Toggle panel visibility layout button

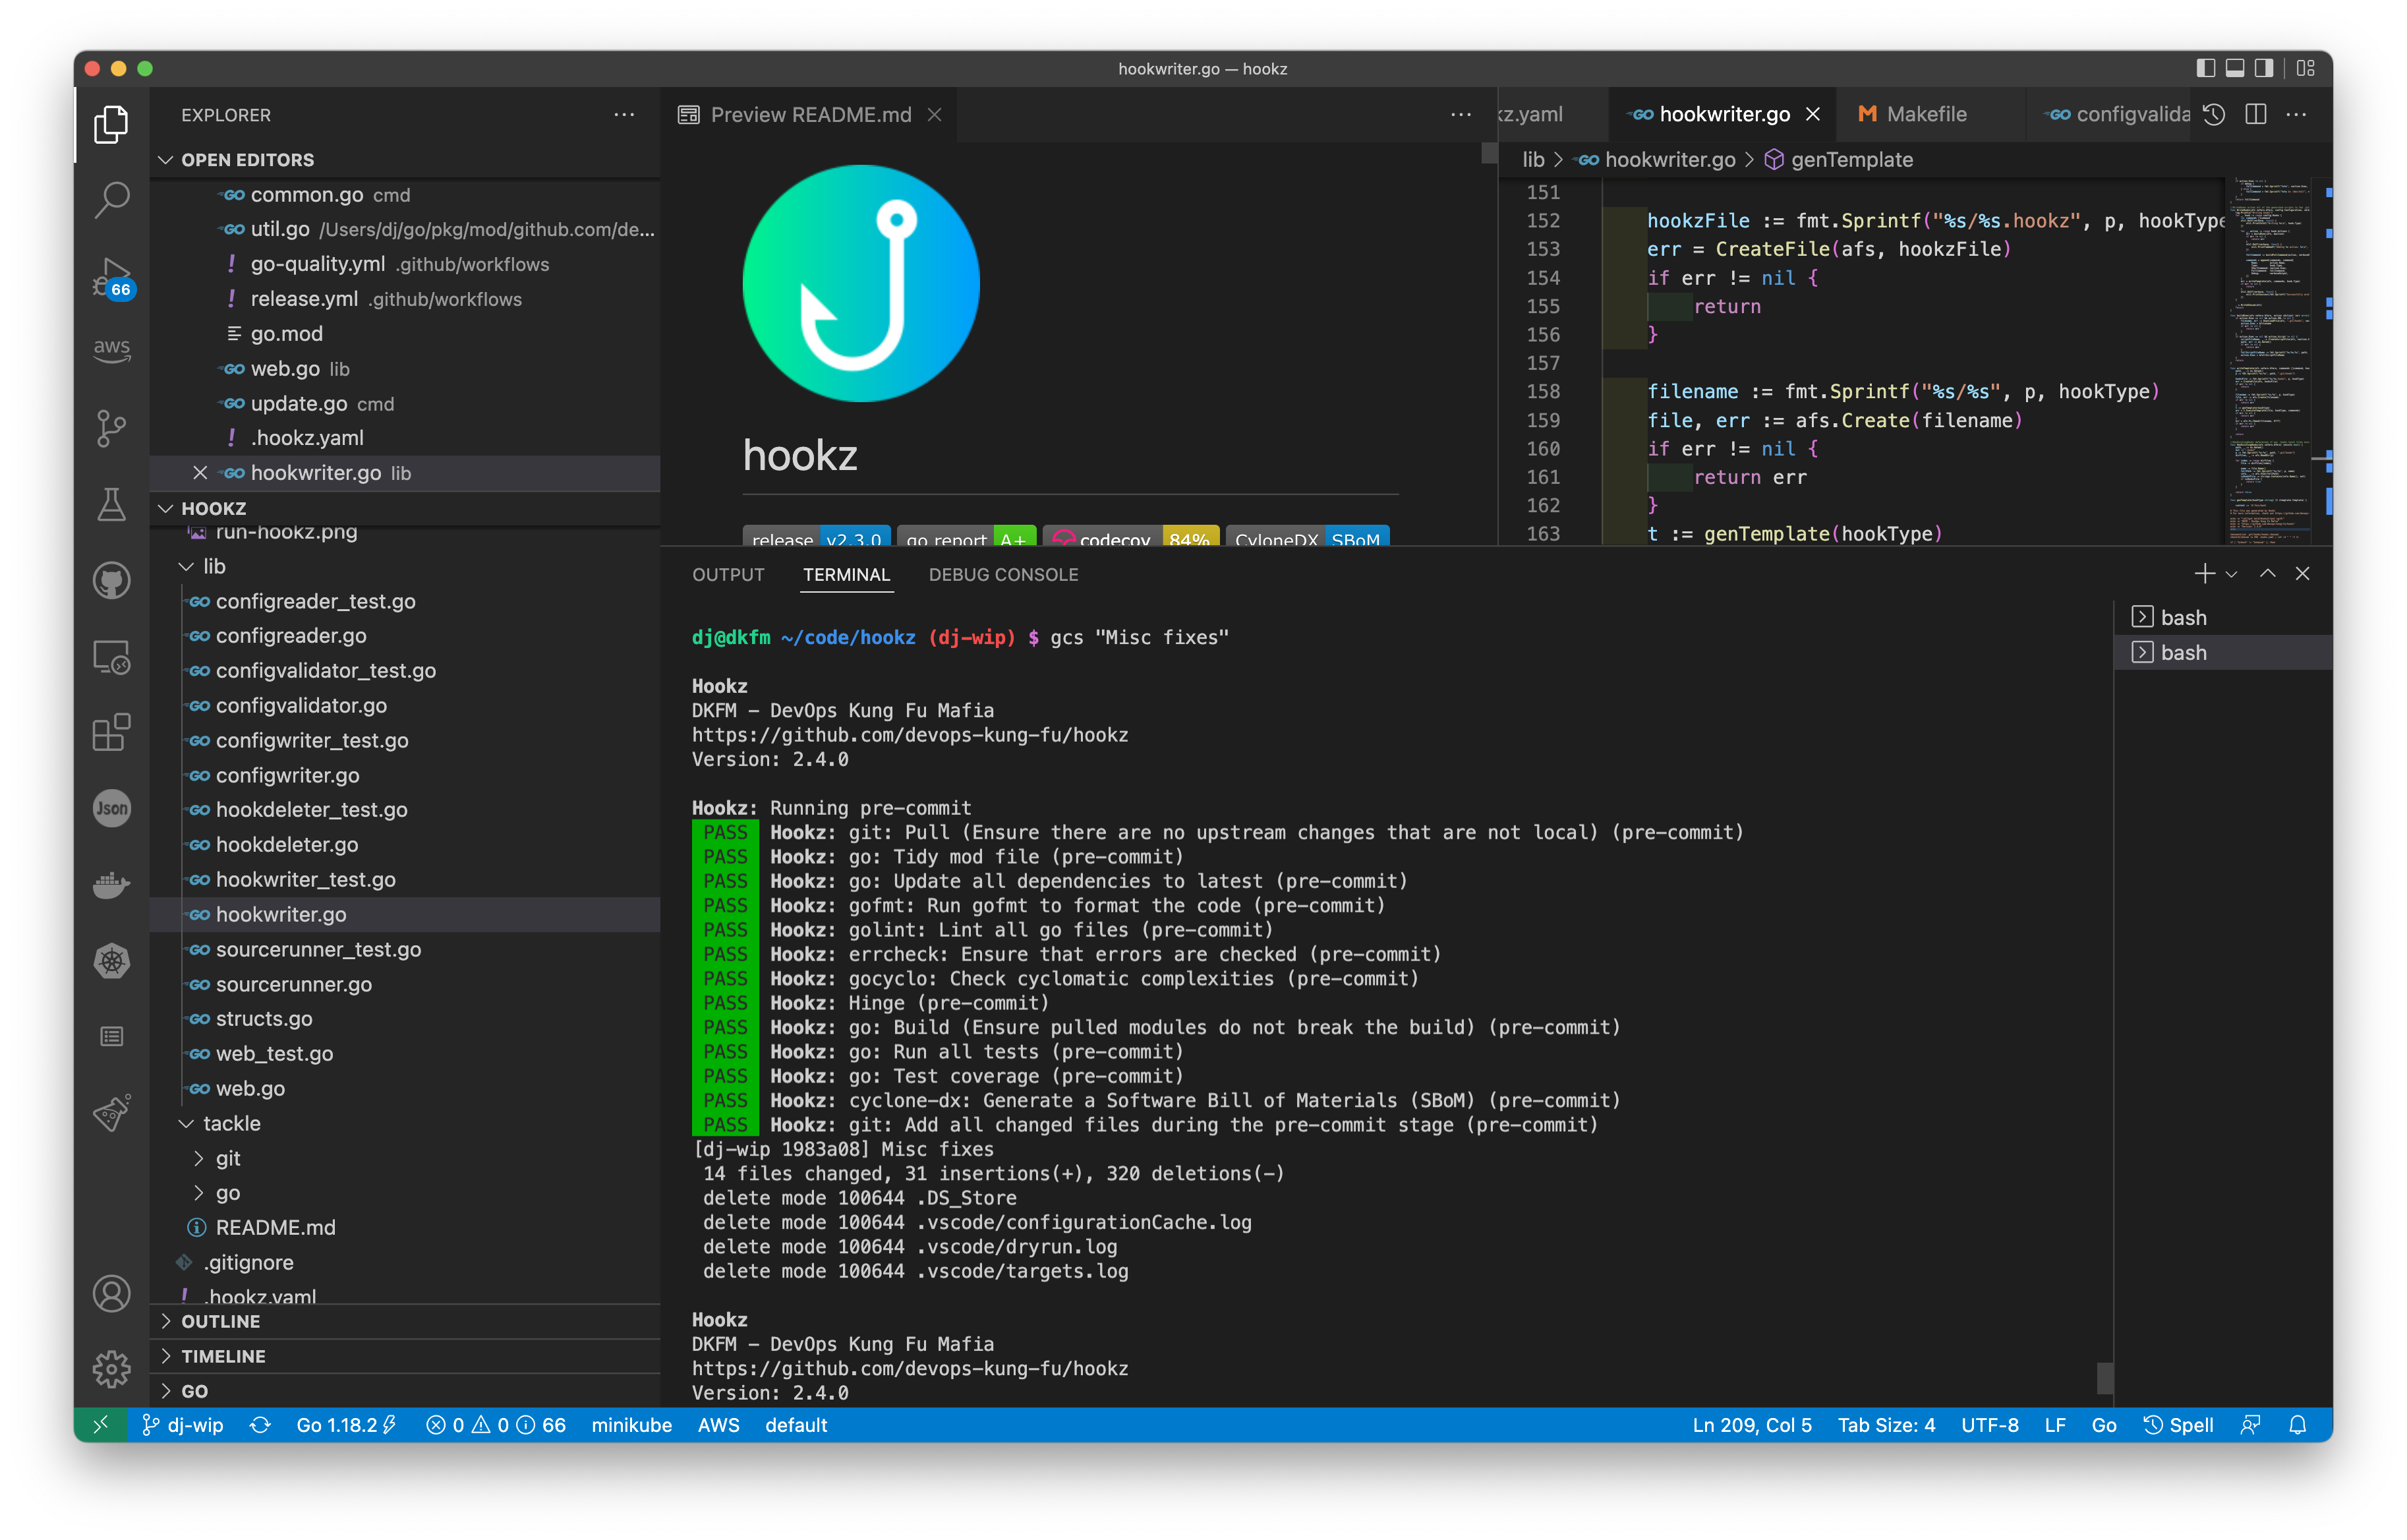[2234, 68]
